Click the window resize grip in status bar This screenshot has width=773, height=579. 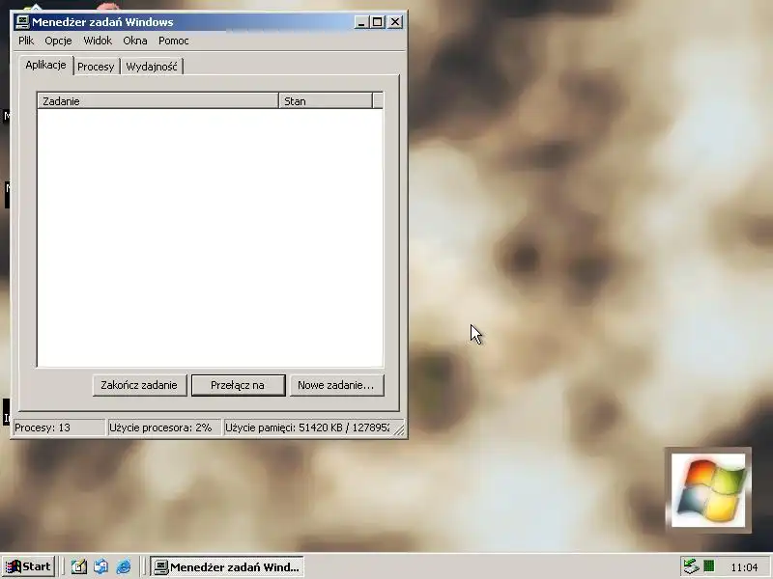[400, 429]
